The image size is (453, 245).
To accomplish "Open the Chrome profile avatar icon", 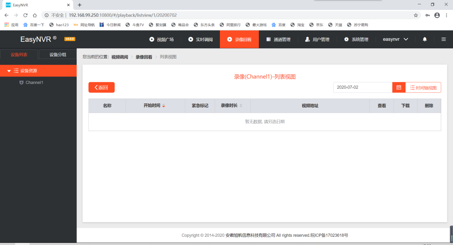I will (x=437, y=15).
